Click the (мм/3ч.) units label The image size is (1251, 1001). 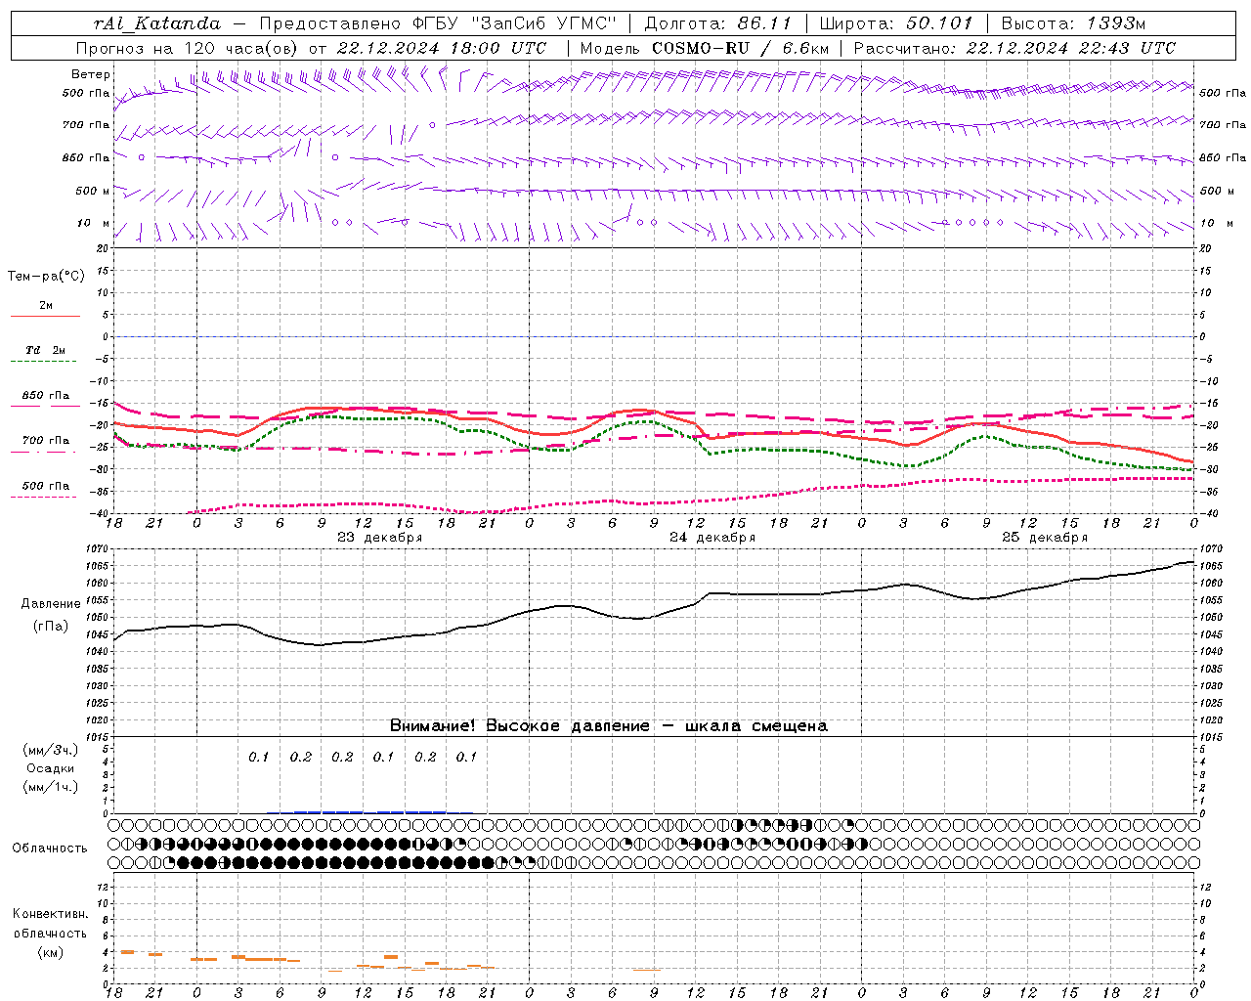[x=51, y=750]
